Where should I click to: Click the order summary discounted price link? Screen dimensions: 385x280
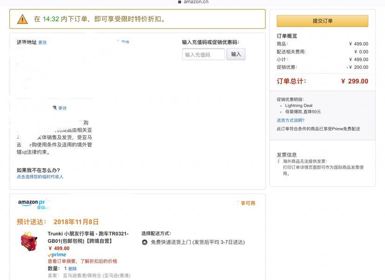pyautogui.click(x=82, y=261)
